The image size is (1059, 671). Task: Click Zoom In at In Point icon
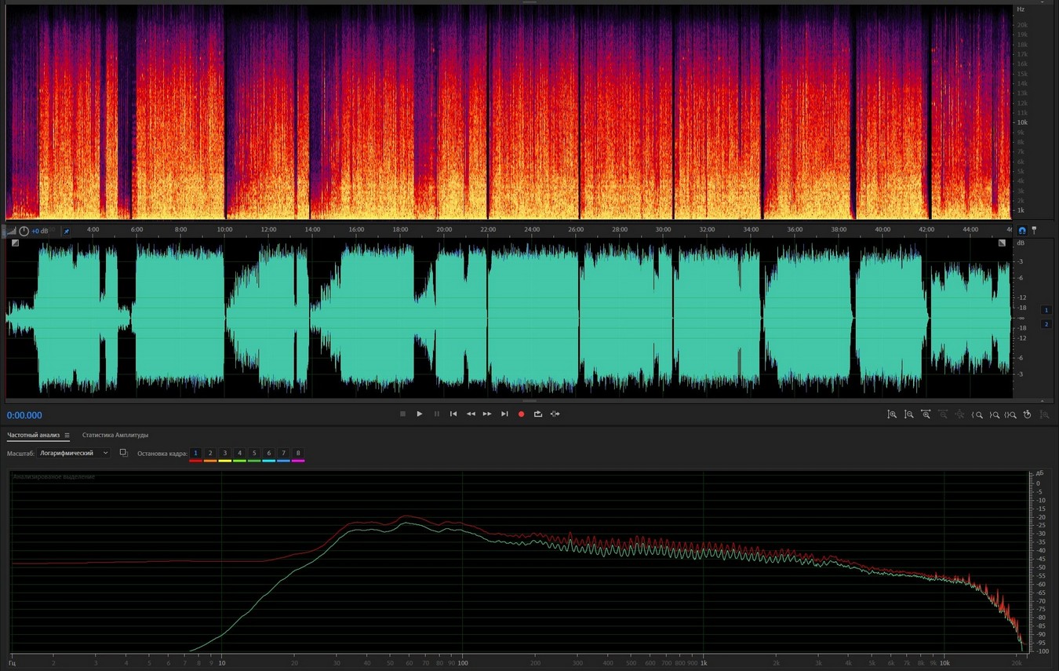(x=977, y=414)
